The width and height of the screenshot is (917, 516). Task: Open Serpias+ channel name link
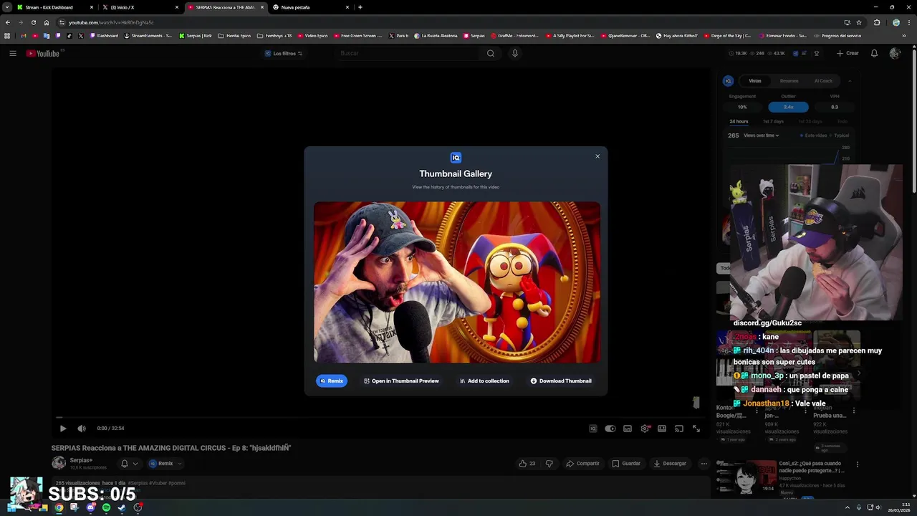[81, 460]
